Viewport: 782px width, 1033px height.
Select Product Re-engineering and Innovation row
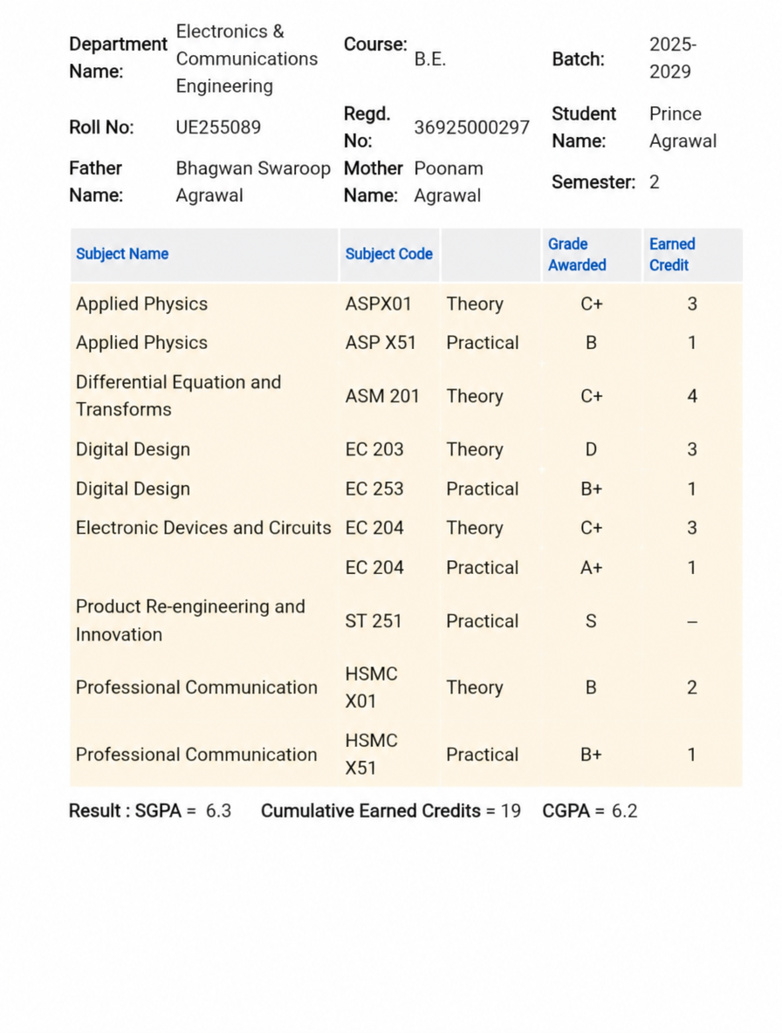click(406, 620)
